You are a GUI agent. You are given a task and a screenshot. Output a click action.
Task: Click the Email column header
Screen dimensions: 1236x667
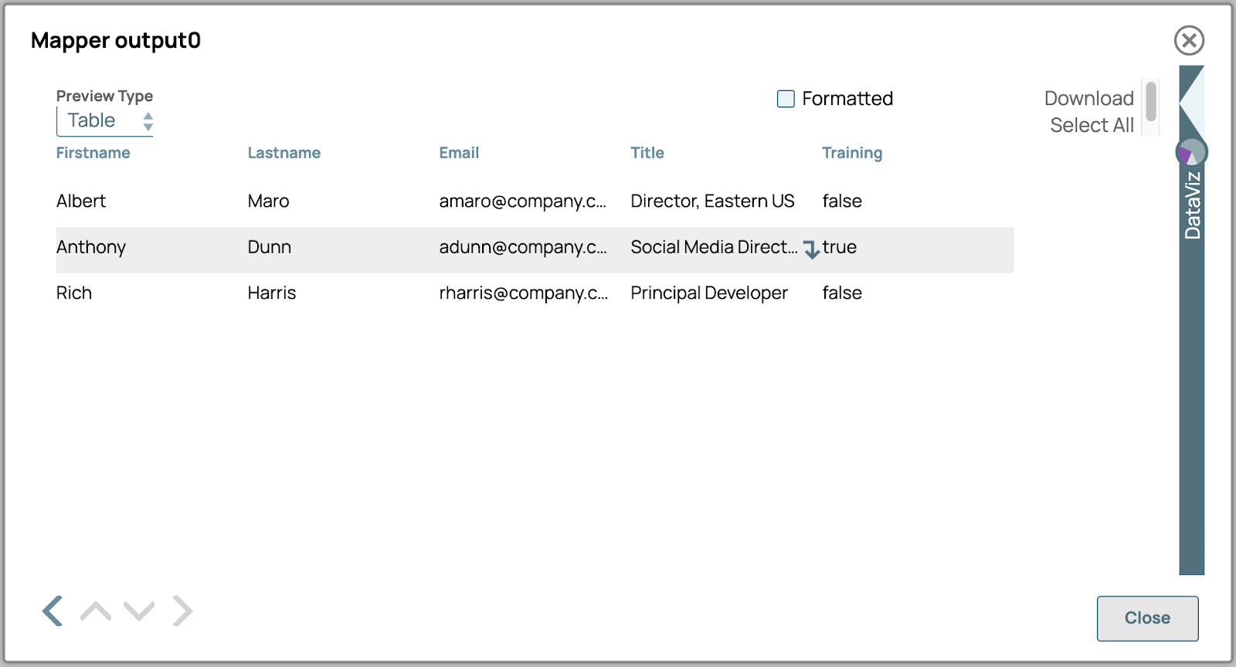point(459,153)
